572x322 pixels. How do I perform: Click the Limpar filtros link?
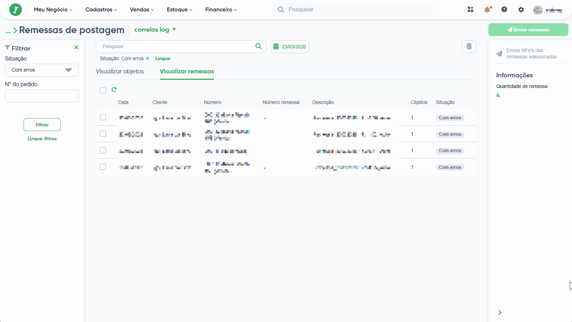point(42,139)
